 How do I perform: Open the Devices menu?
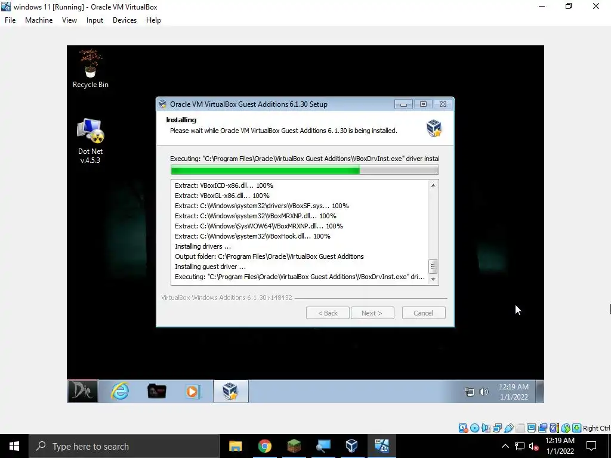125,20
